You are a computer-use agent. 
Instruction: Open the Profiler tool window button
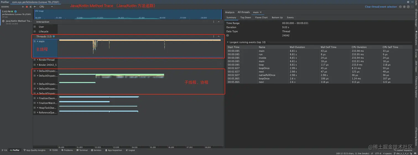pos(15,150)
